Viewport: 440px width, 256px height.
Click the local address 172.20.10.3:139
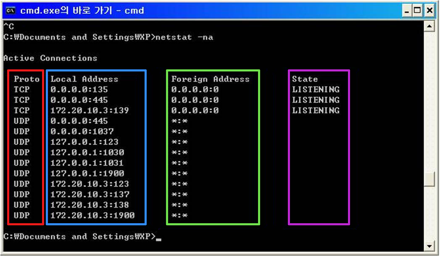pos(90,111)
